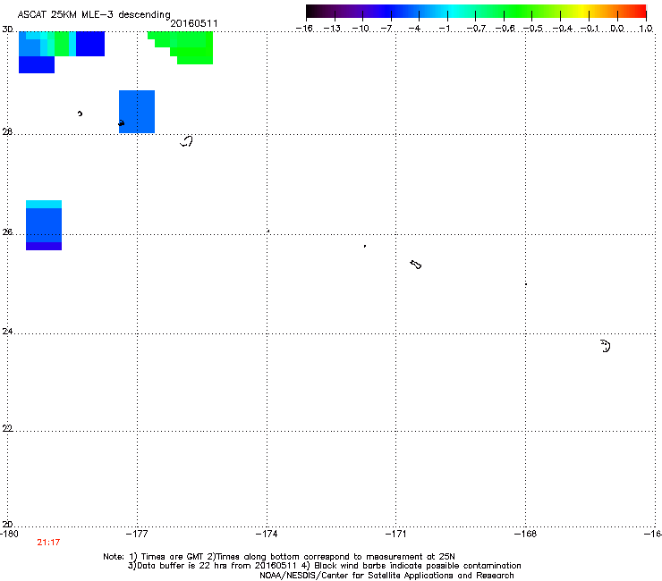The height and width of the screenshot is (581, 662).
Task: Click the NOAA/NESDIS credit line
Action: click(386, 576)
